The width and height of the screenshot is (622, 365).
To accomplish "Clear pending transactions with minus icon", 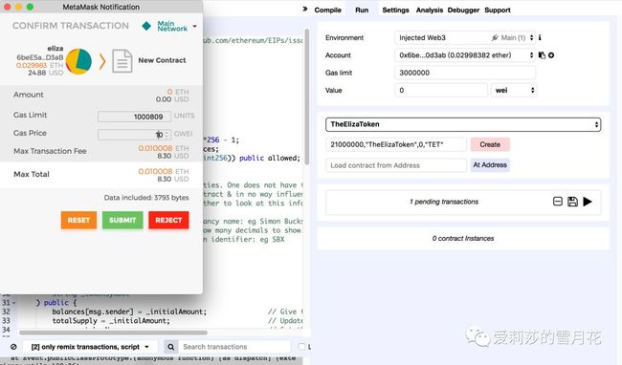I will 557,202.
